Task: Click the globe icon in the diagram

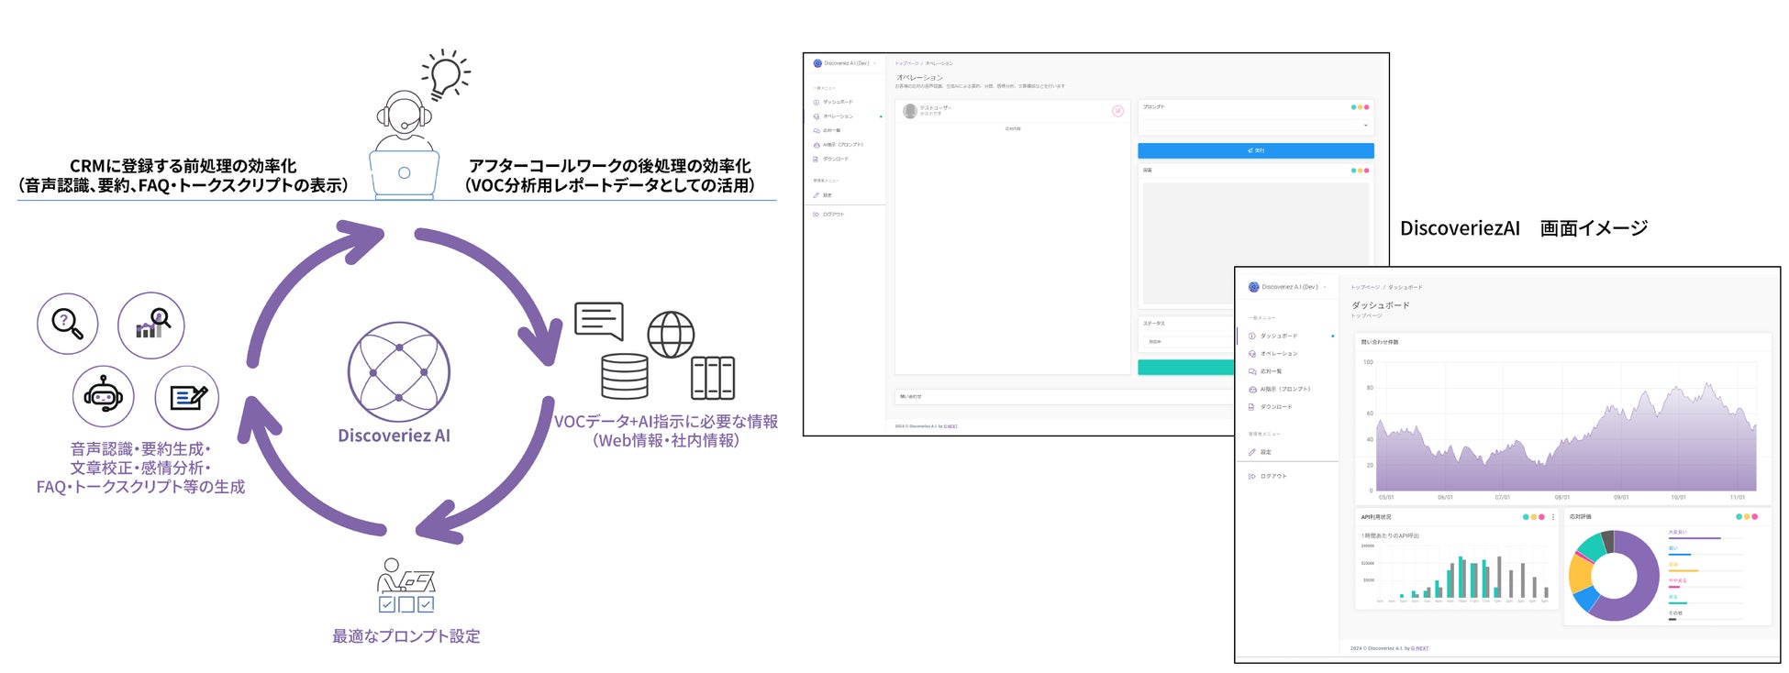Action: point(671,335)
